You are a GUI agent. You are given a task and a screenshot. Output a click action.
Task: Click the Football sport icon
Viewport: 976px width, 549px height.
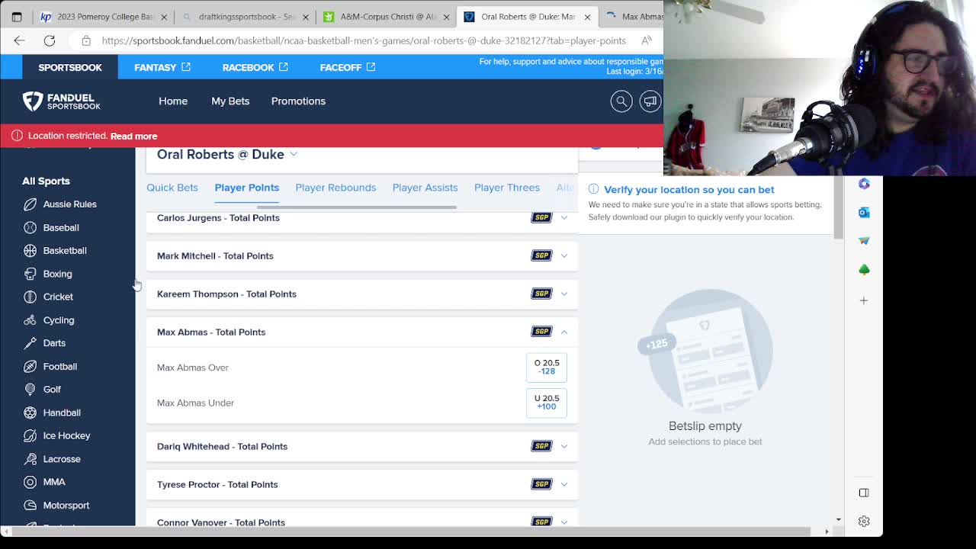(30, 367)
